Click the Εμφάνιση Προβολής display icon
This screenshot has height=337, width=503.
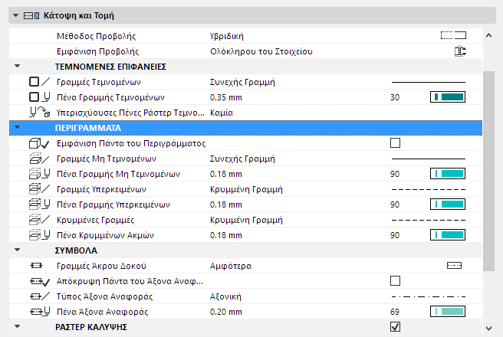(459, 51)
